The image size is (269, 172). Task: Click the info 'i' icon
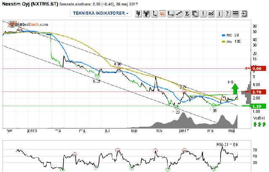(x=219, y=13)
